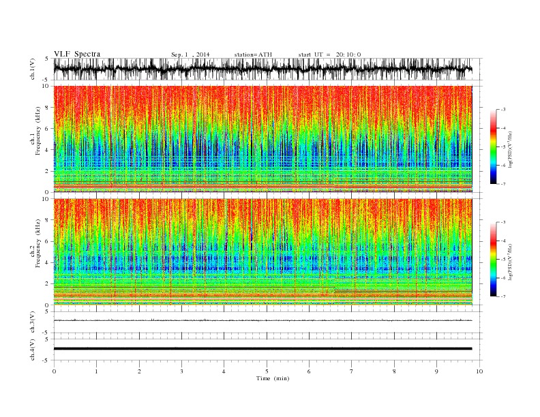Click the '10' tick on the time axis
Image resolution: width=540 pixels, height=417 pixels.
479,371
